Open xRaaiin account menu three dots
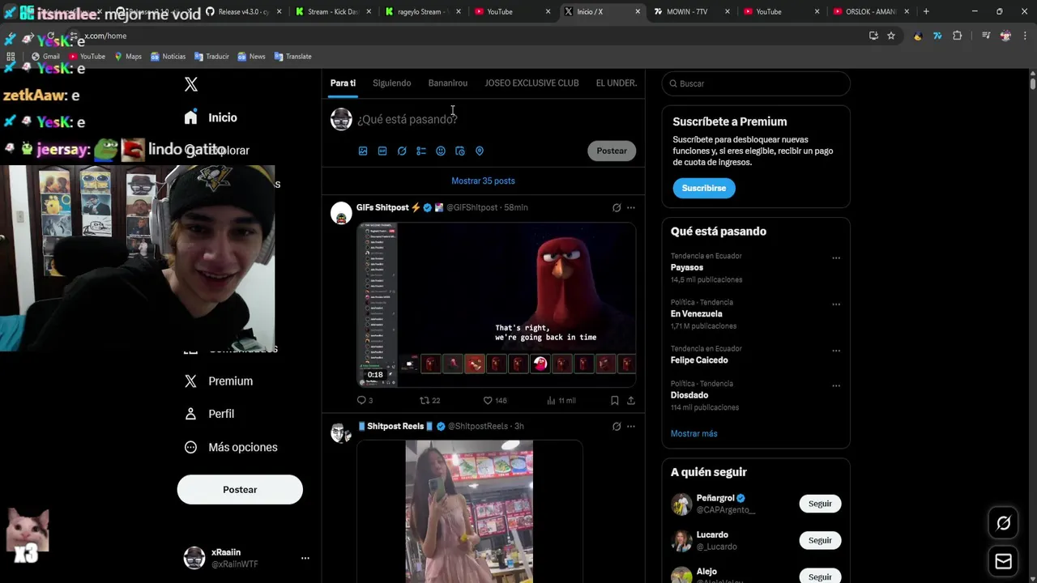This screenshot has width=1037, height=583. (x=305, y=558)
